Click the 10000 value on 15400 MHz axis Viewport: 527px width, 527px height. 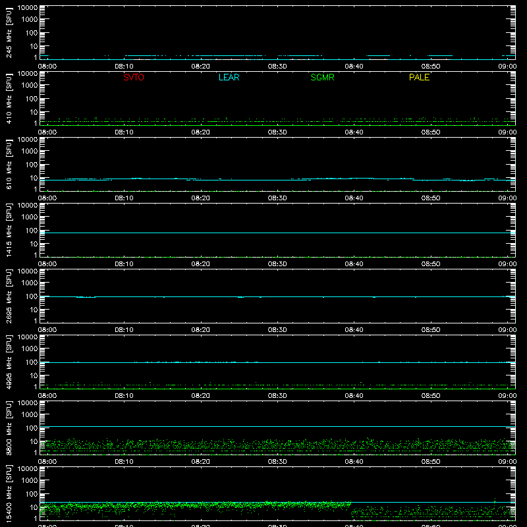click(x=28, y=469)
